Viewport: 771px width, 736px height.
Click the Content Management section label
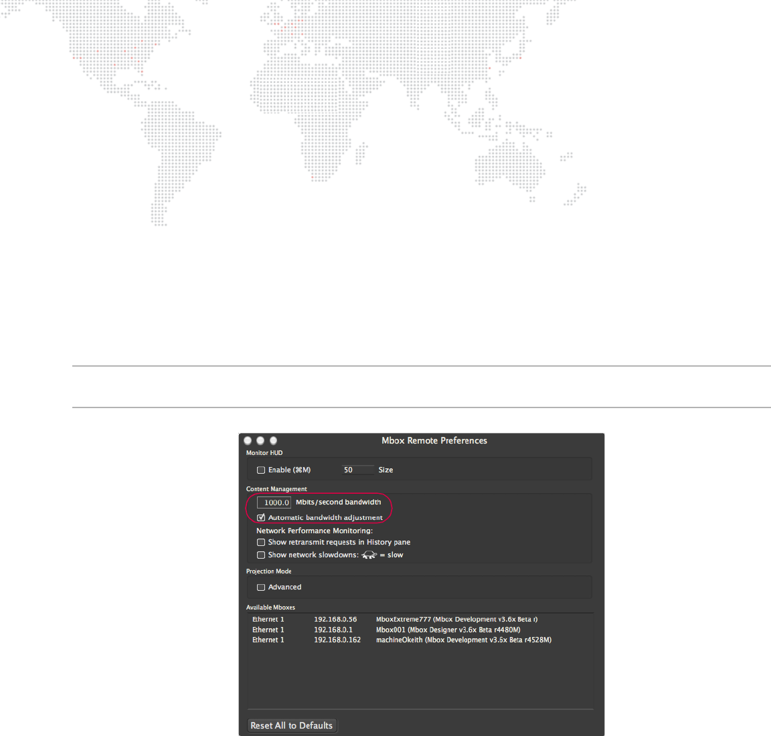tap(276, 489)
